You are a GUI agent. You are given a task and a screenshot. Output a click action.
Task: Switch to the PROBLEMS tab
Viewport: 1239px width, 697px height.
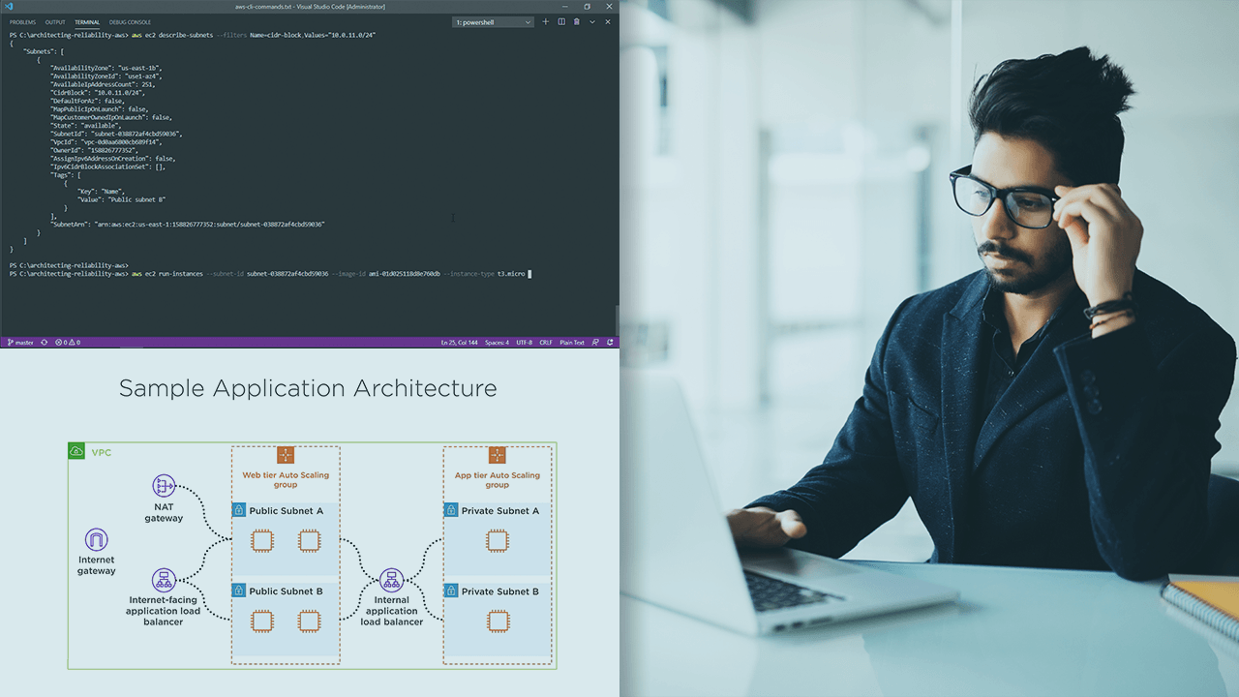20,21
